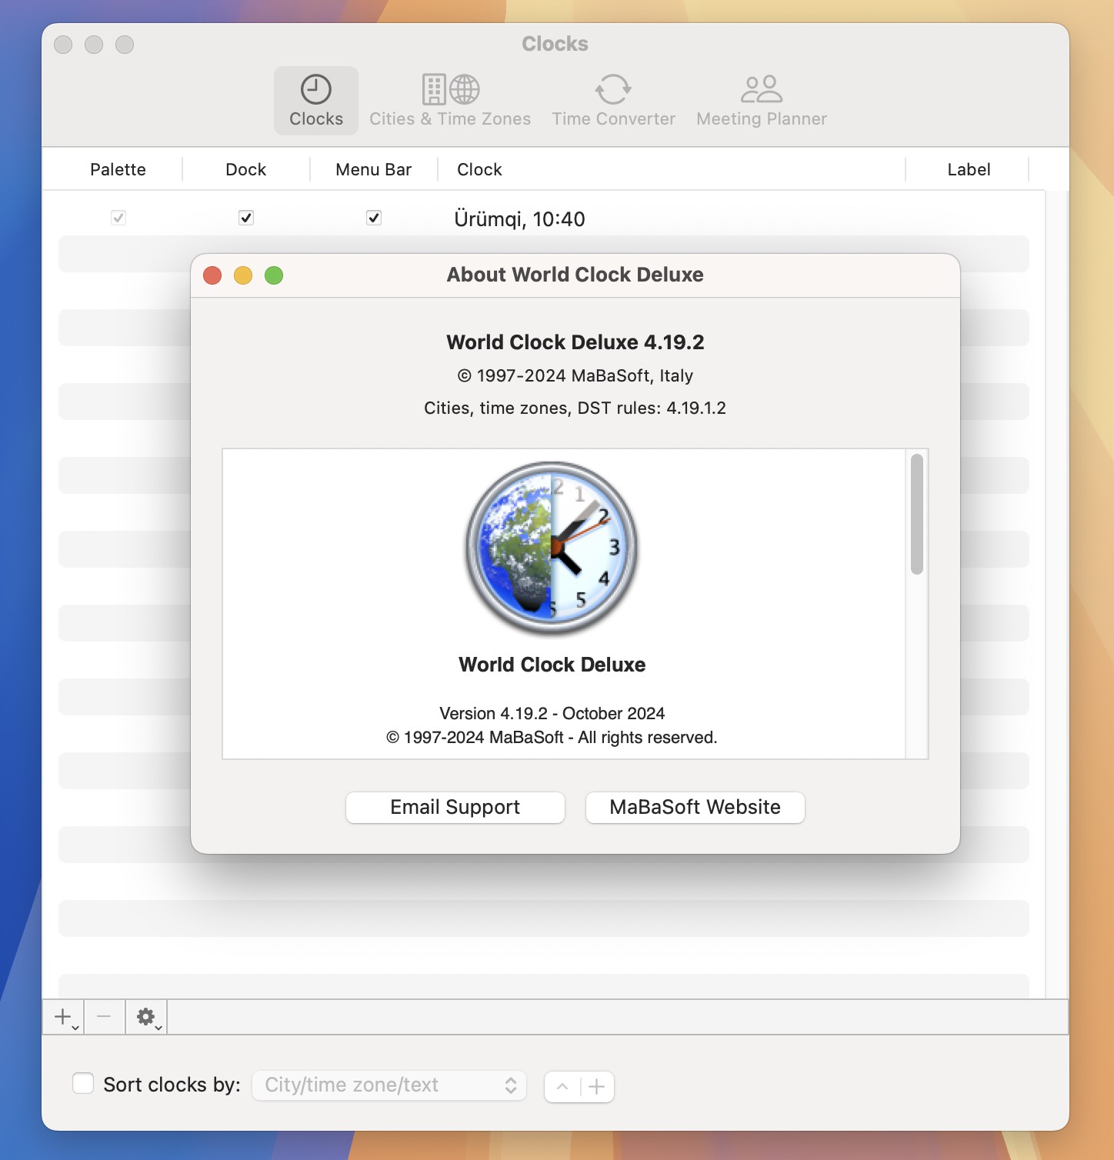Click the World Clock Deluxe globe icon
Image resolution: width=1114 pixels, height=1160 pixels.
click(552, 548)
